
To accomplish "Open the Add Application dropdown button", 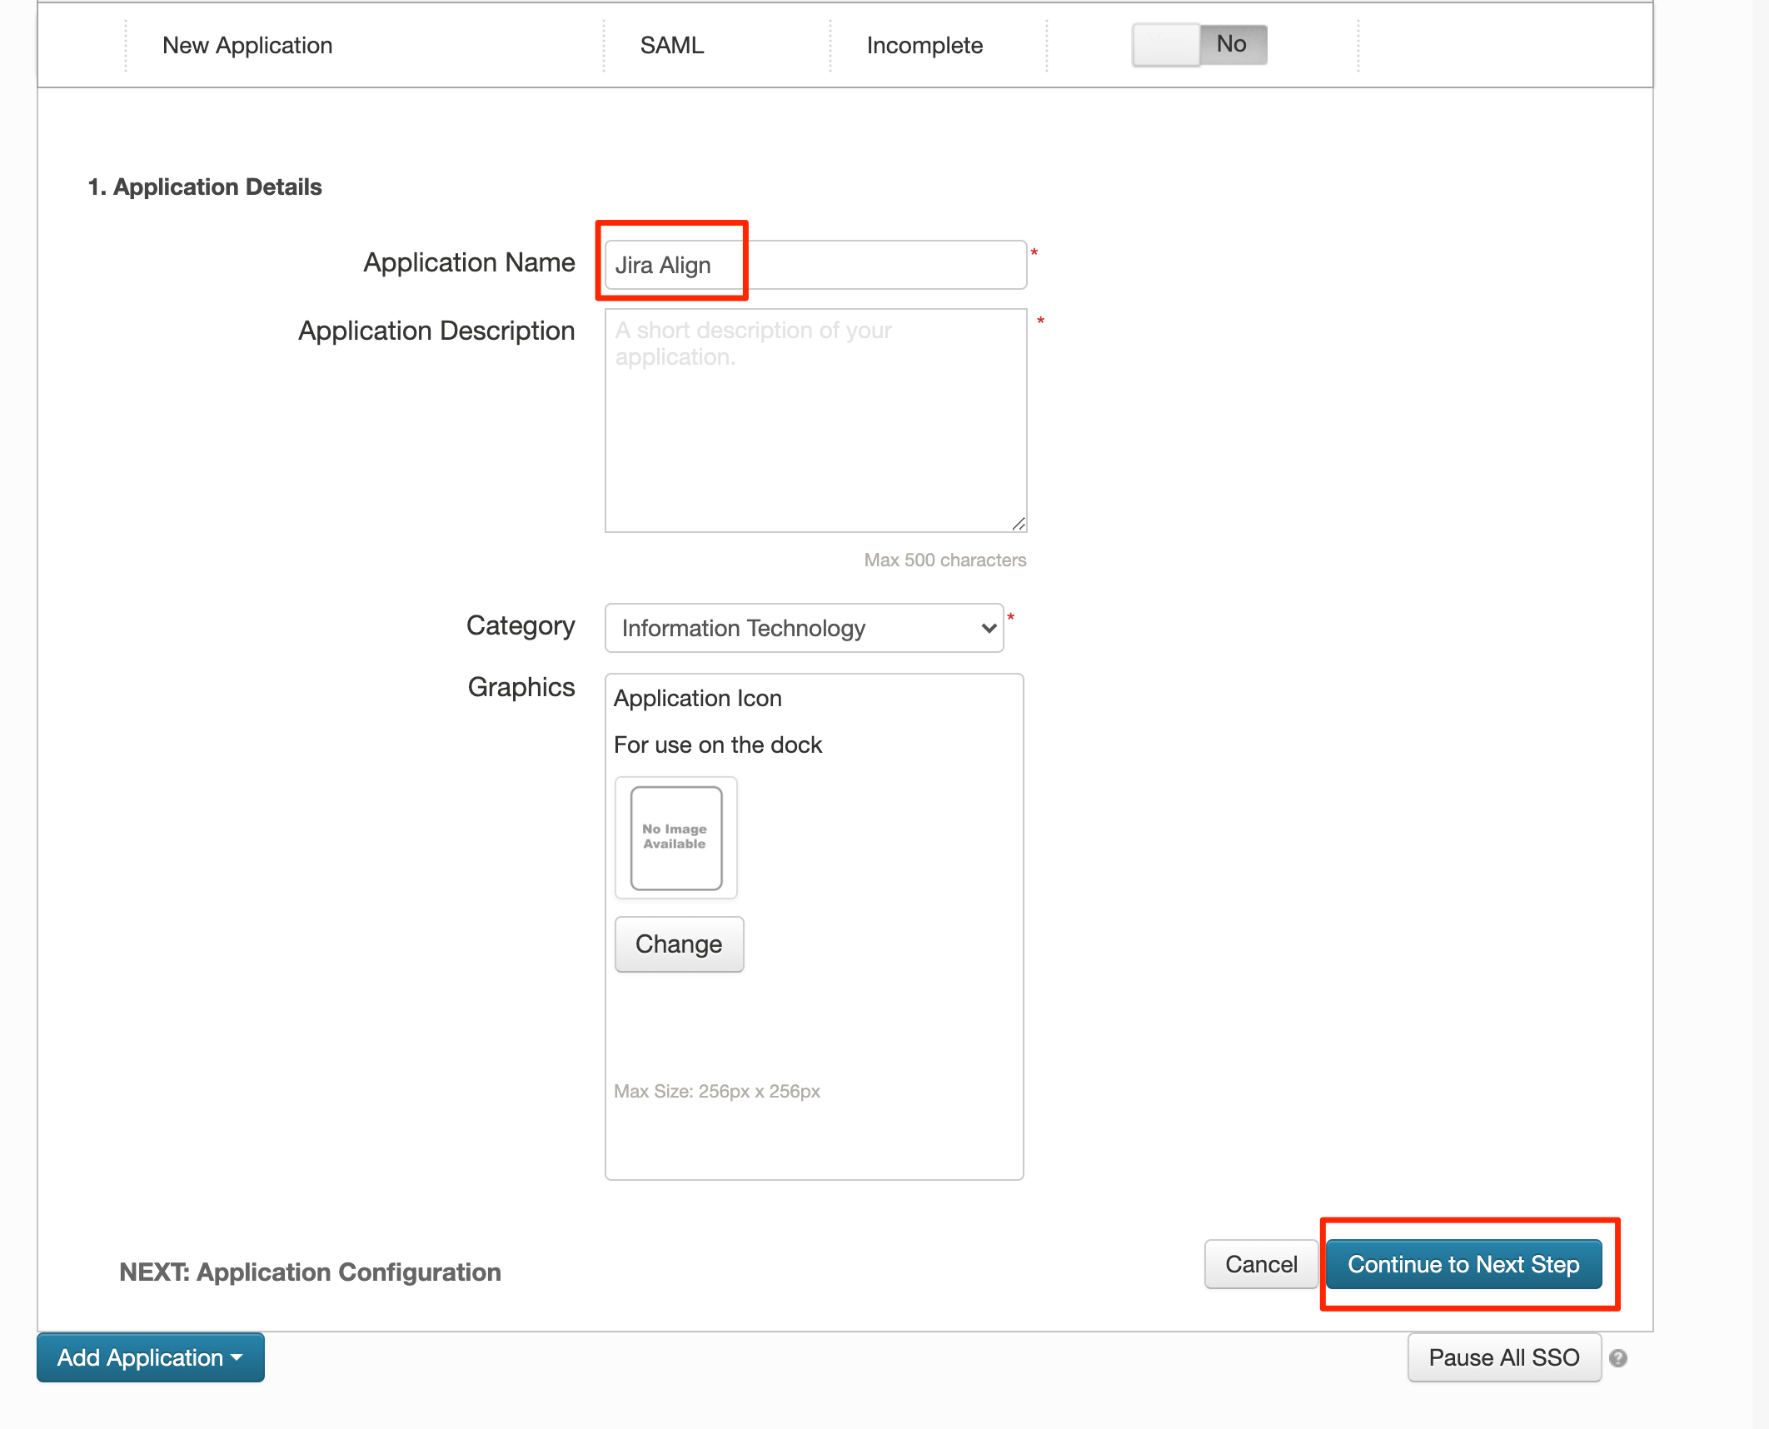I will pyautogui.click(x=151, y=1357).
